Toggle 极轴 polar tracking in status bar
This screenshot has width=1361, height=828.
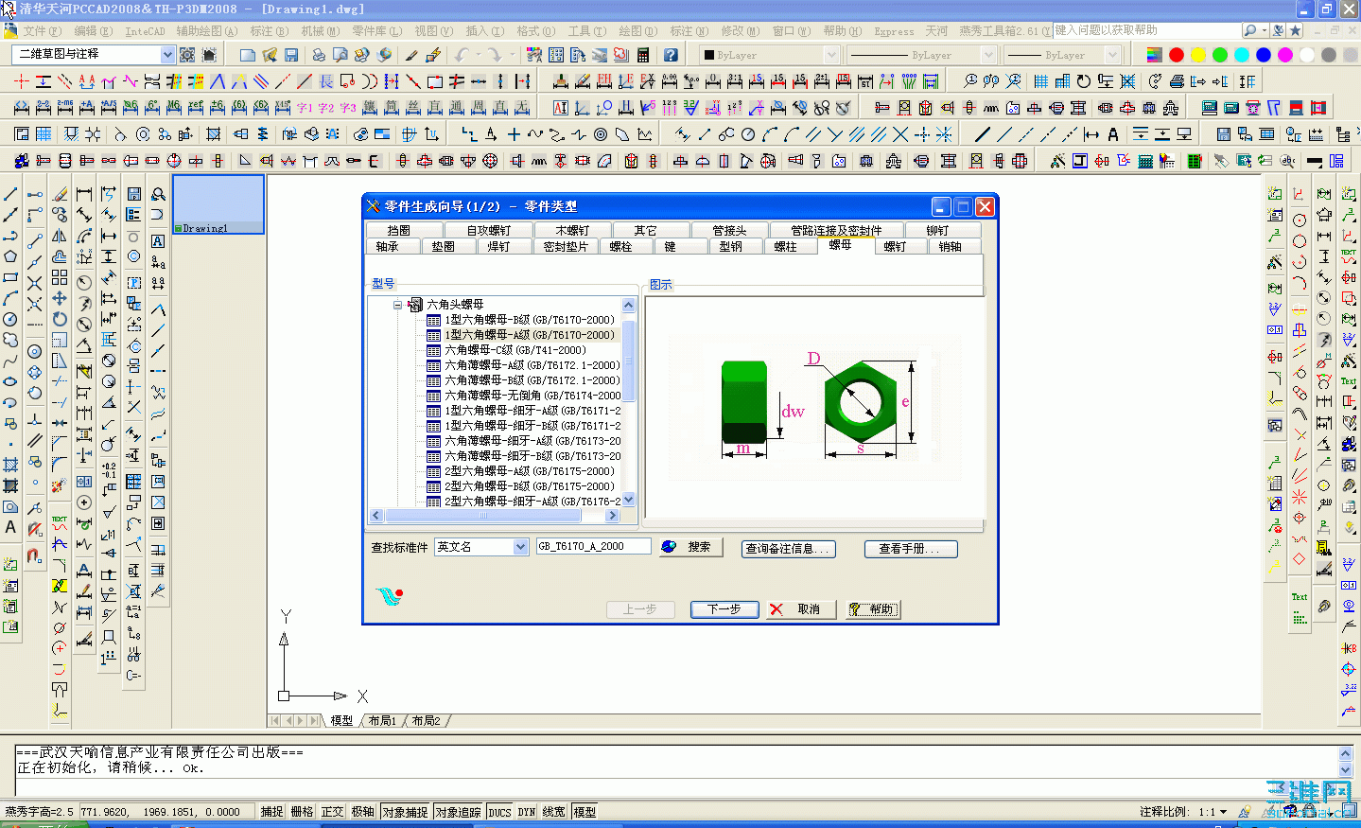(362, 812)
